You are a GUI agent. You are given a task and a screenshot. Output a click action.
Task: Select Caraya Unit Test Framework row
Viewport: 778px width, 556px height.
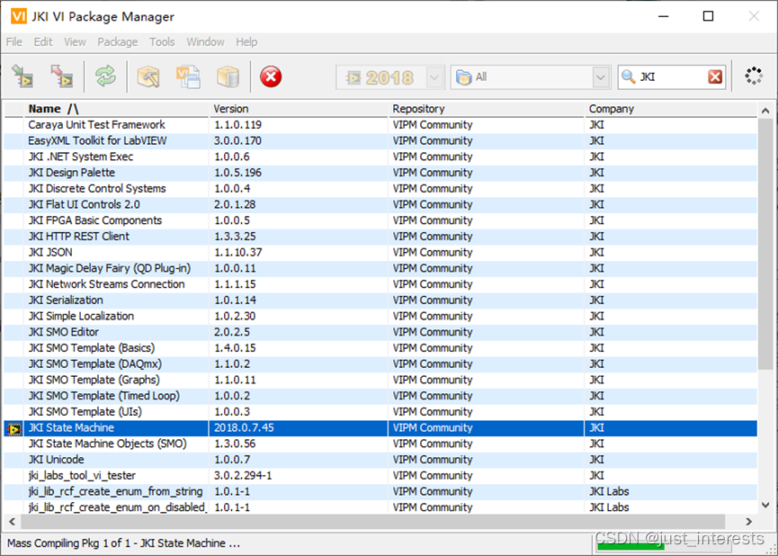pos(380,124)
